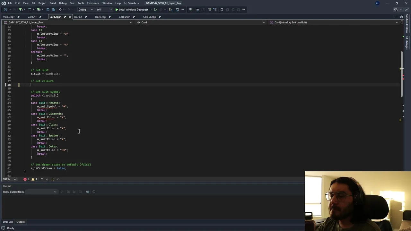Viewport: 411px width, 231px height.
Task: Open the x64 platform dropdown
Action: (104, 10)
